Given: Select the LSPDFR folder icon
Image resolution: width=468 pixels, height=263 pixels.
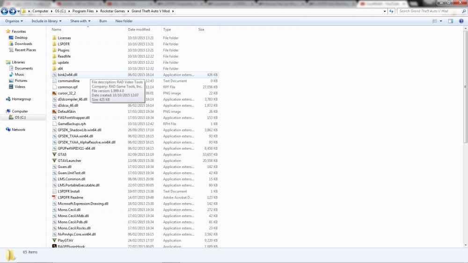Looking at the screenshot, I should tap(54, 44).
